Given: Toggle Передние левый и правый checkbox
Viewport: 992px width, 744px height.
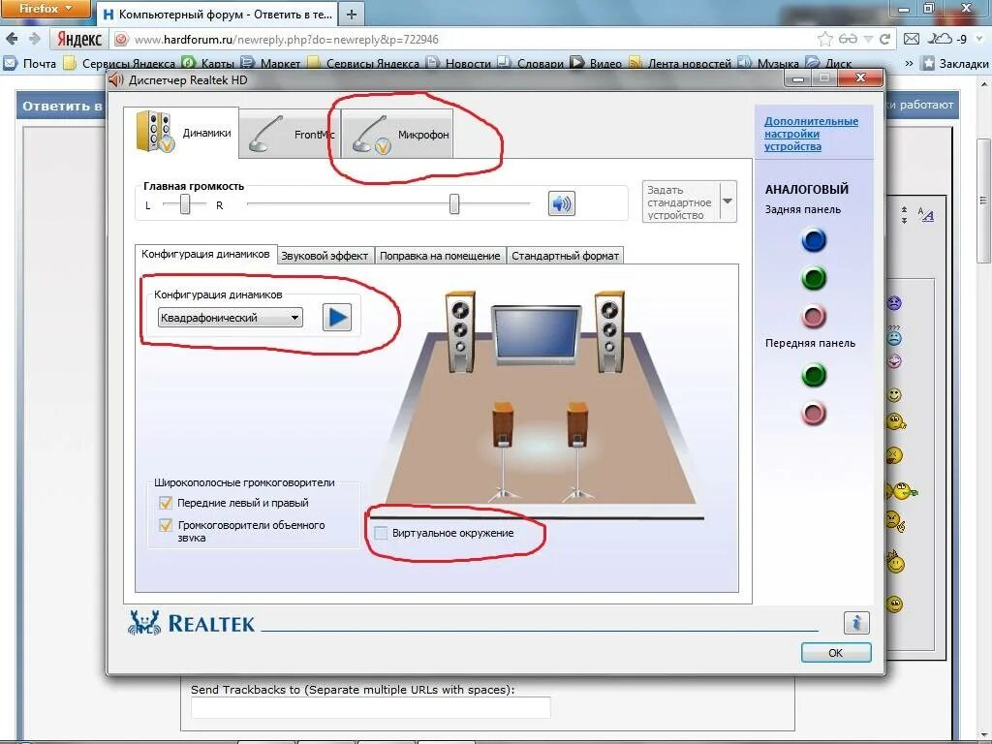Looking at the screenshot, I should (x=166, y=503).
